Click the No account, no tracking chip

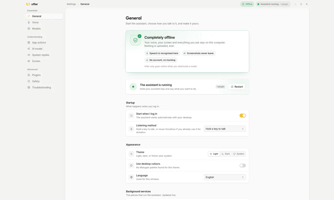(161, 60)
